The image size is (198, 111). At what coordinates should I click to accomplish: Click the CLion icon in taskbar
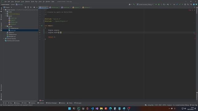tap(79, 109)
